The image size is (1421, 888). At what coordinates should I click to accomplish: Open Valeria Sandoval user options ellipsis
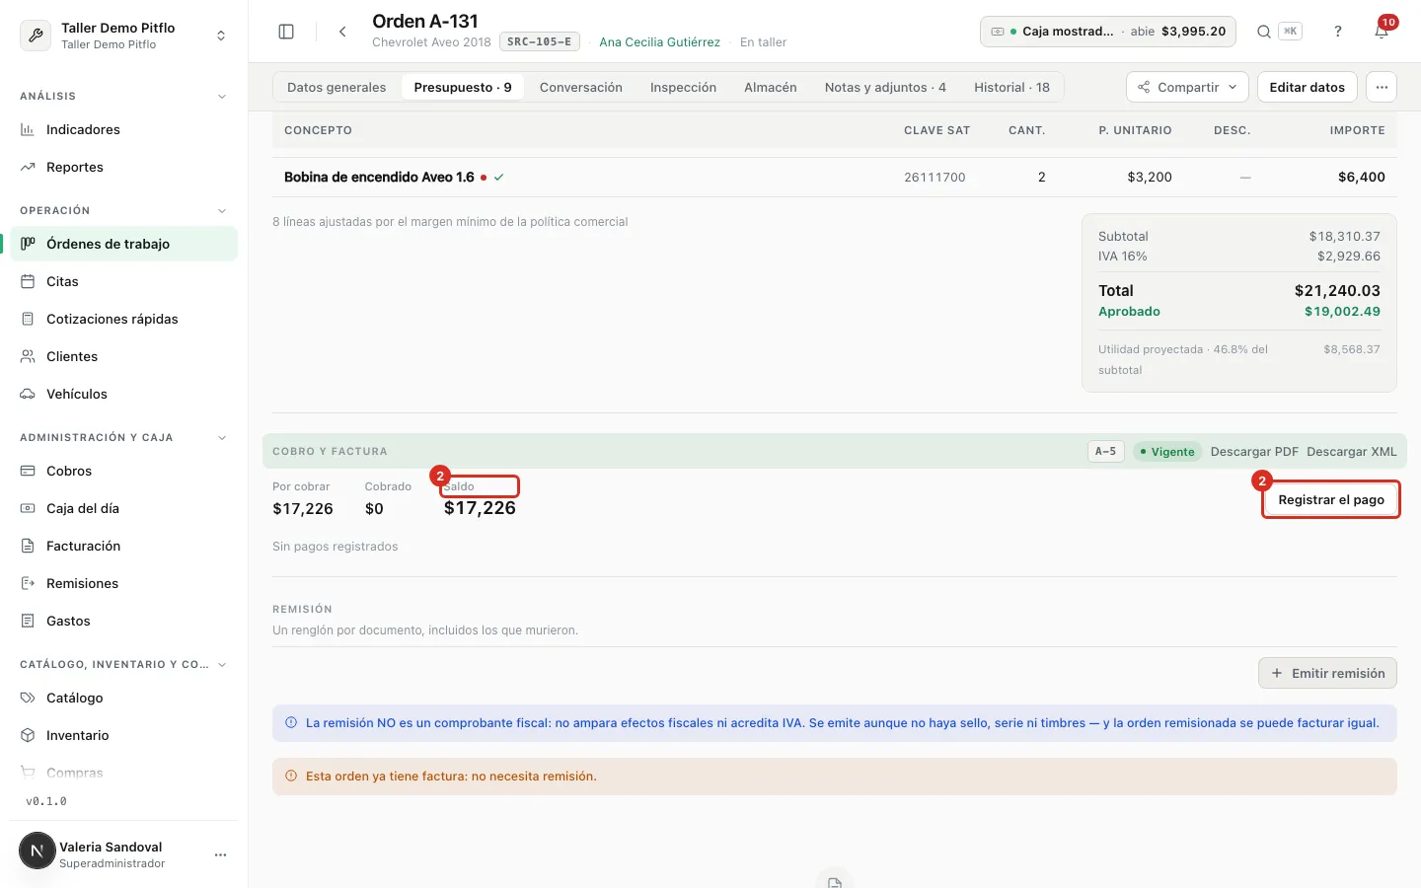(x=220, y=854)
